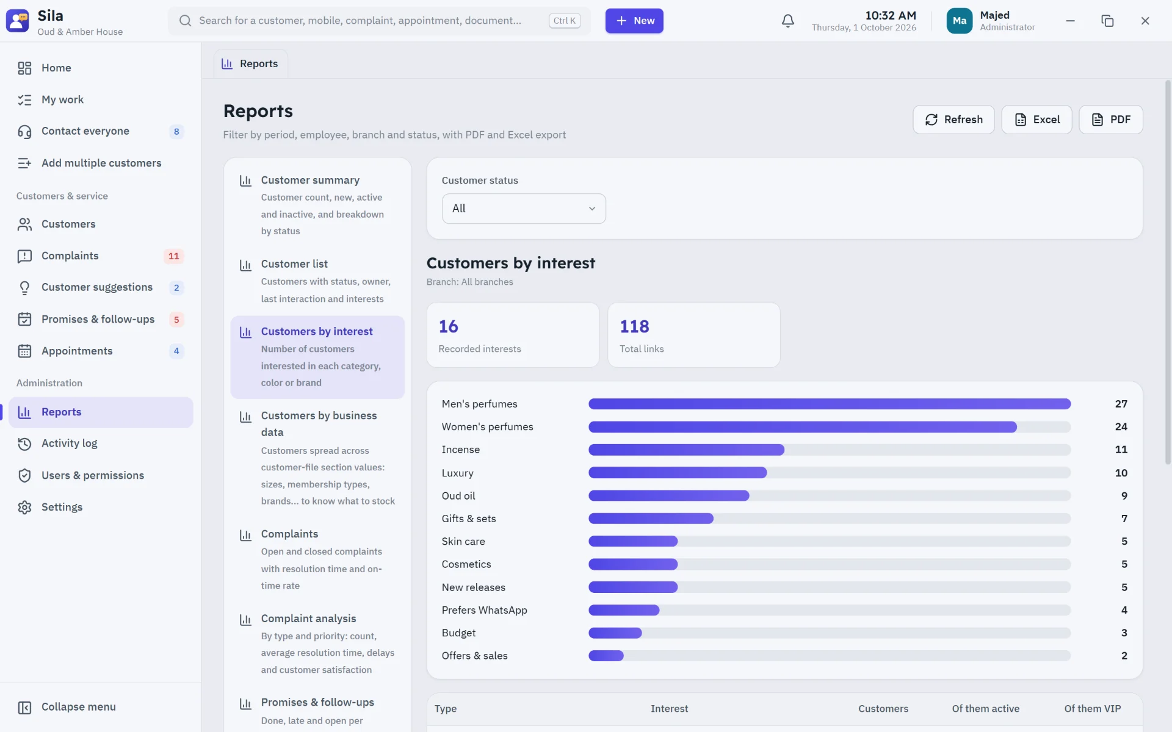The height and width of the screenshot is (732, 1172).
Task: Focus the global search field
Action: click(x=379, y=21)
